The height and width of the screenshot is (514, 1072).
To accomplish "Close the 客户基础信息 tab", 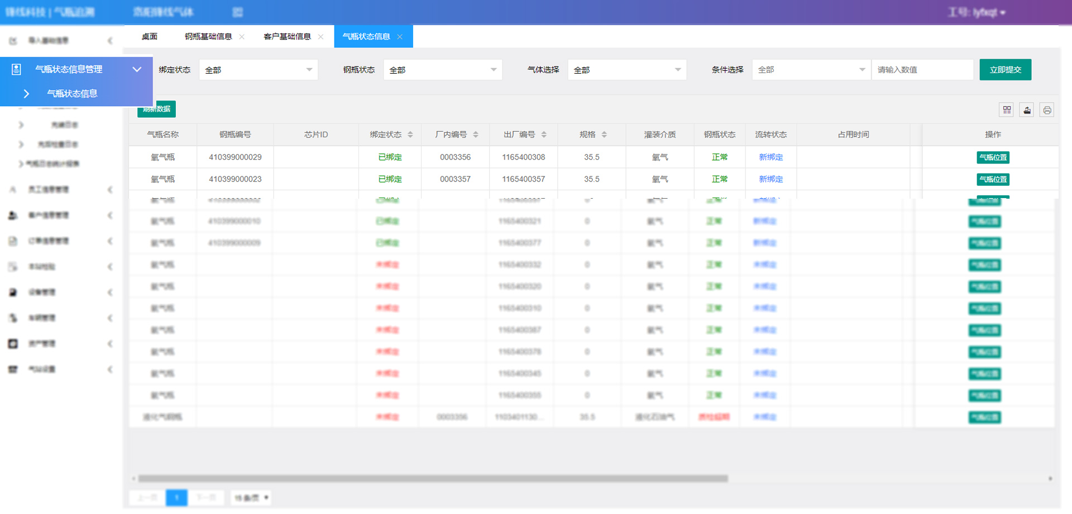I will pos(320,37).
